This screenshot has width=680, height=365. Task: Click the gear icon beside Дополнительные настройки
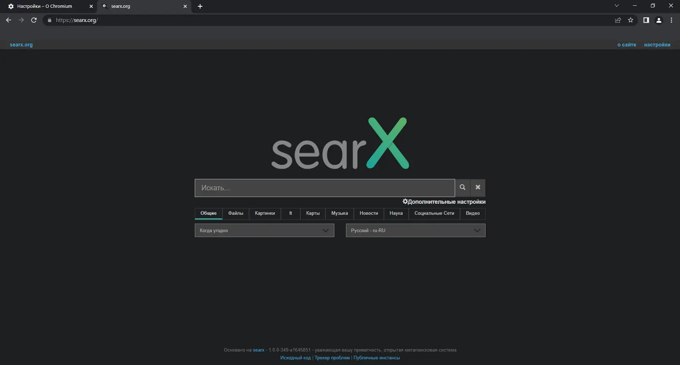tap(405, 202)
